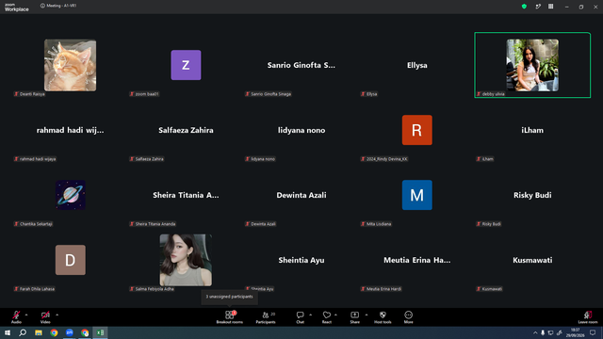Select Chantika Sekartaji's planet avatar
The width and height of the screenshot is (603, 339).
71,195
